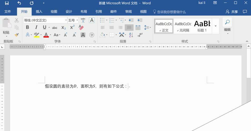Expand the styles gallery arrow
This screenshot has height=131, width=251.
point(216,26)
